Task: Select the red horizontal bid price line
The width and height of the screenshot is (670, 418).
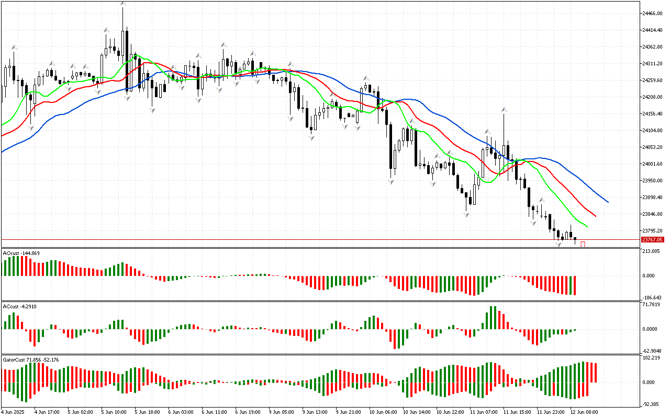Action: click(x=314, y=240)
